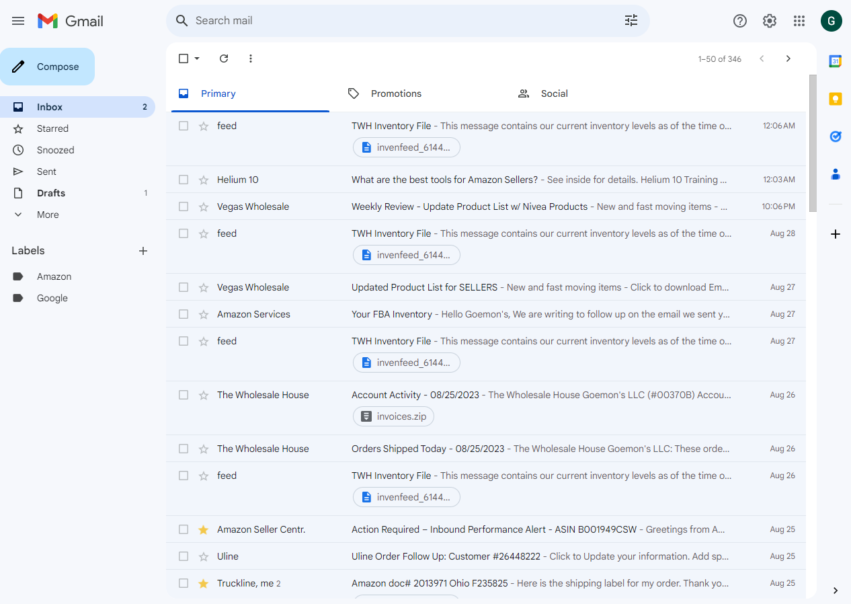The height and width of the screenshot is (604, 851).
Task: Unstar the Amazon Seller Centr. email
Action: point(204,529)
